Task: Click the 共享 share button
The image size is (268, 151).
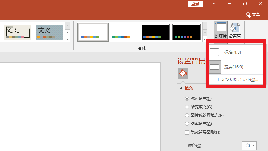Action: (x=253, y=14)
